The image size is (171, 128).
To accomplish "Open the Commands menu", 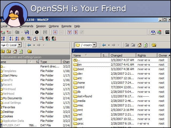I will click(26, 26).
